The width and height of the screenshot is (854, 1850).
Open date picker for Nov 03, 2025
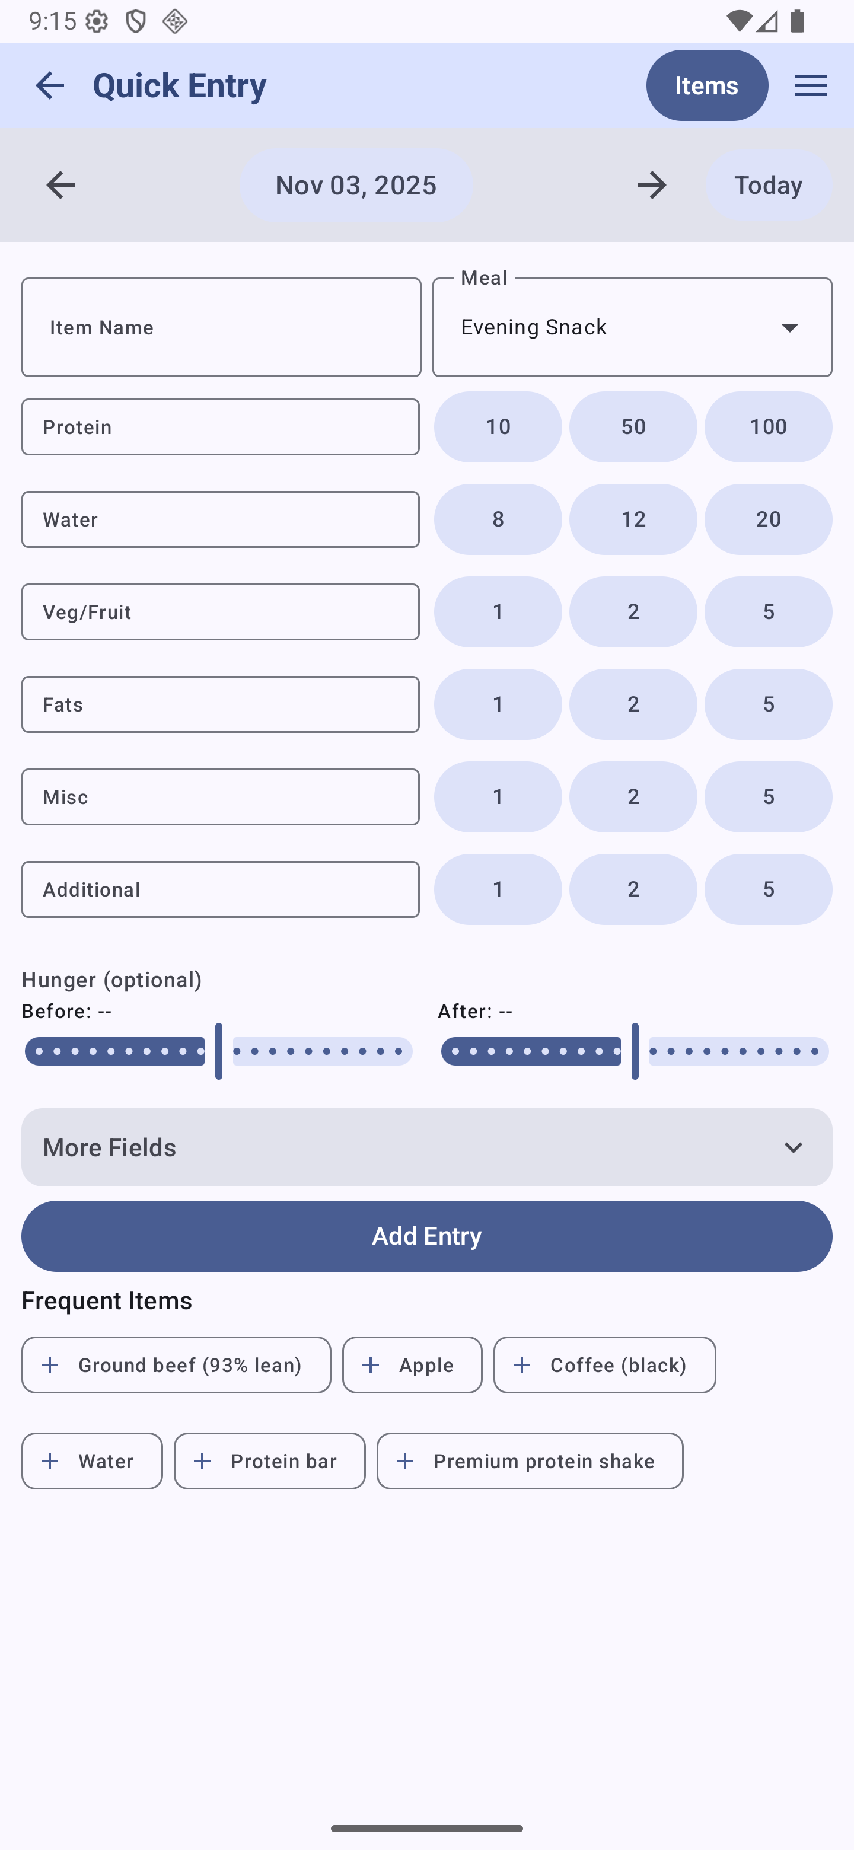pyautogui.click(x=356, y=185)
